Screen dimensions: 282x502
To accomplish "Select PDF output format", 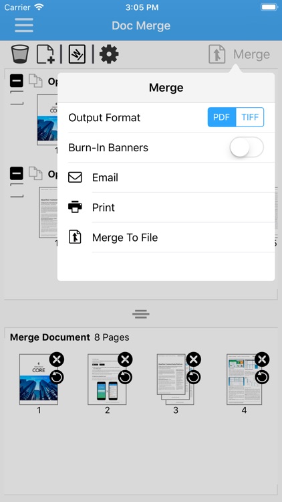I will (222, 117).
